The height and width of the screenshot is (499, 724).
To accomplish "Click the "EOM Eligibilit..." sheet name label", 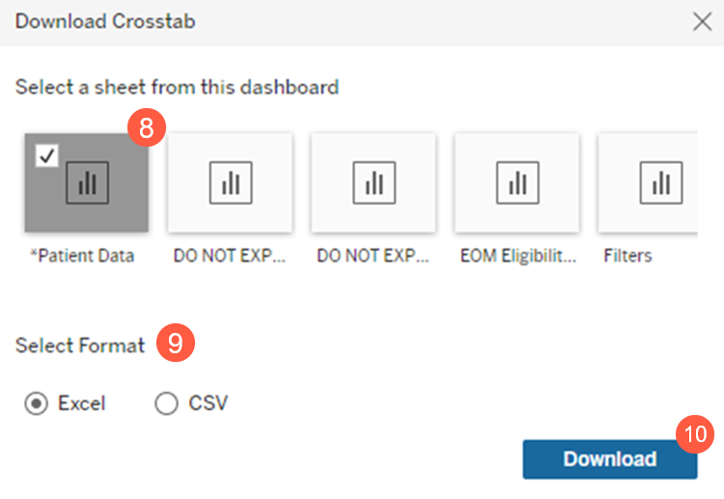I will [x=517, y=257].
